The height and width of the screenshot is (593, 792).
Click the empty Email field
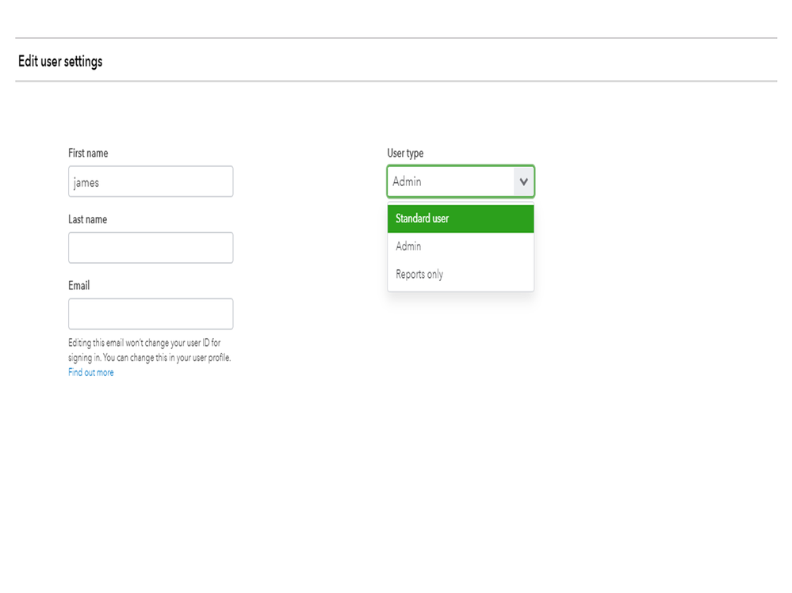click(x=150, y=314)
